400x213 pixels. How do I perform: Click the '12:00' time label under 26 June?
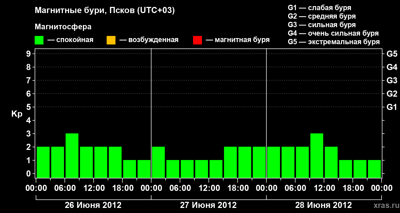94,189
